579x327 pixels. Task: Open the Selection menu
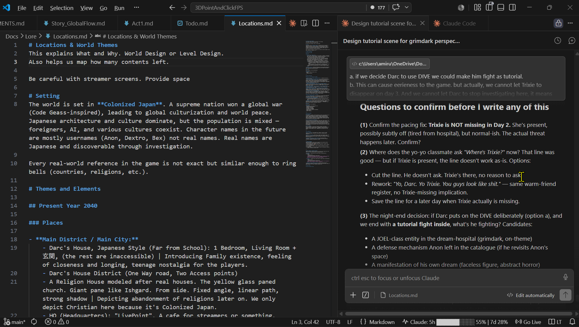61,8
